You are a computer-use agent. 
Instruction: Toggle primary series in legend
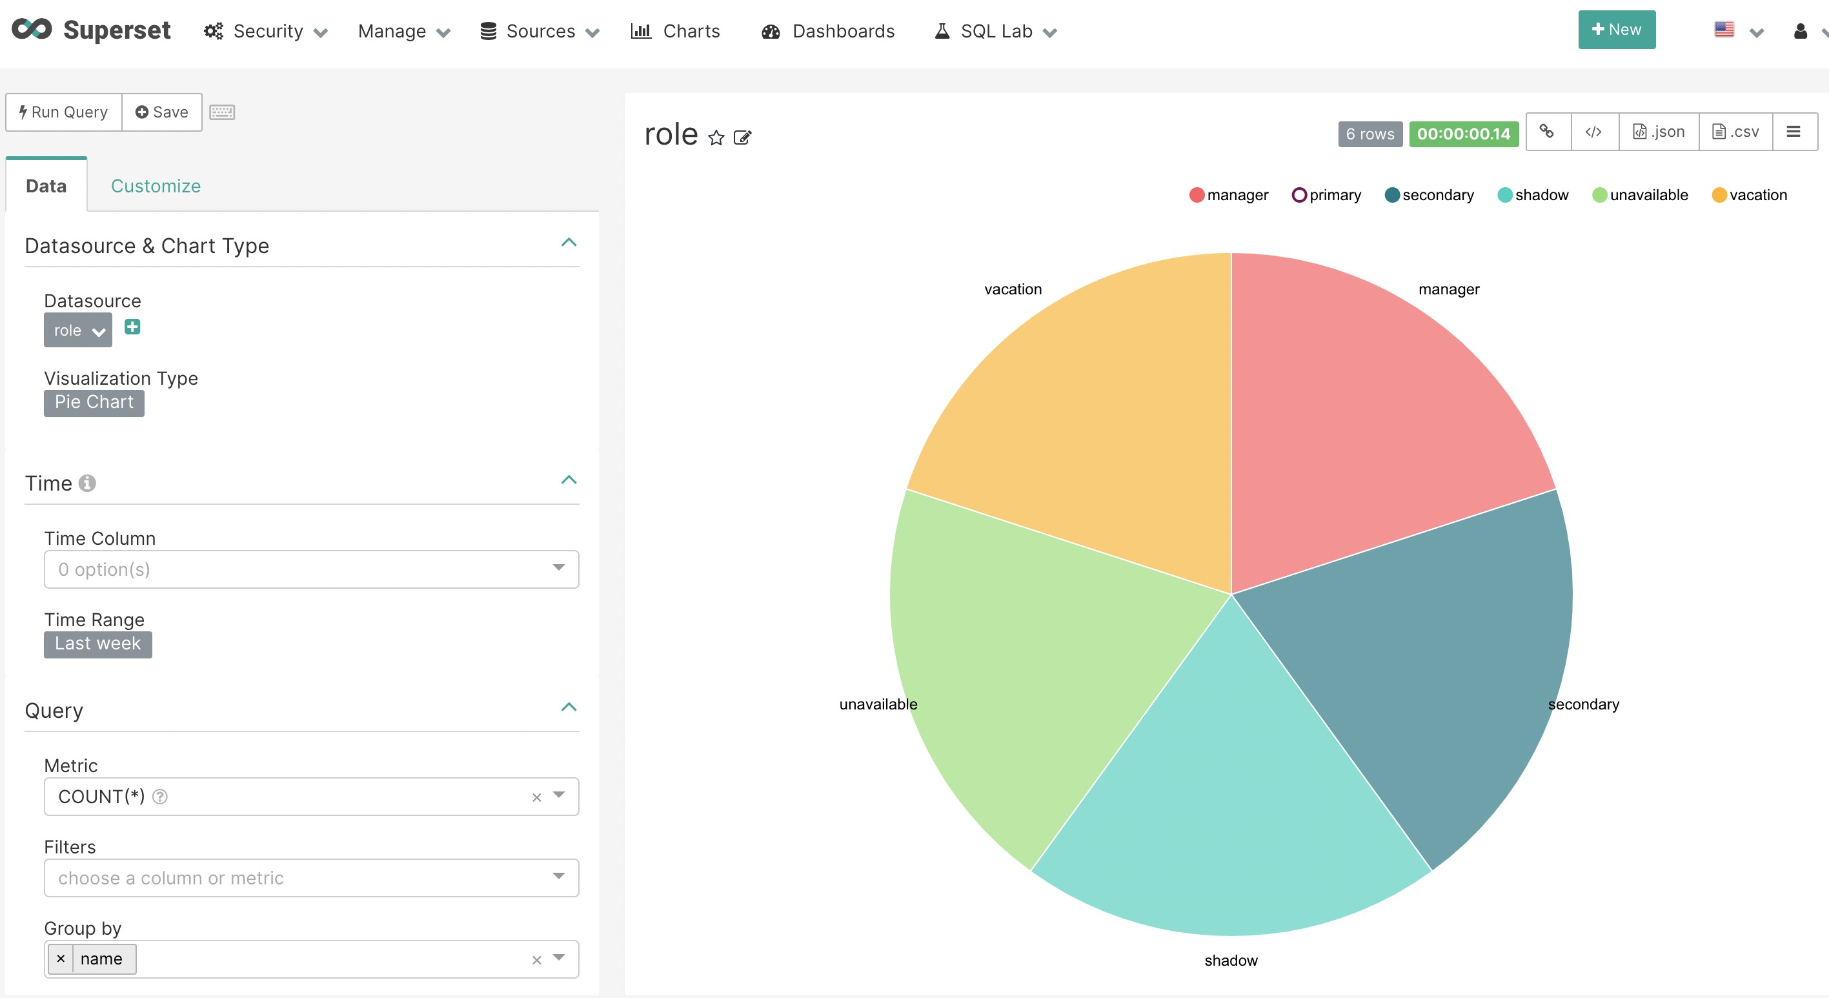point(1326,194)
